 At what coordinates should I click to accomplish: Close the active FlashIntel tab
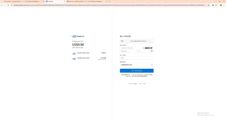[x=64, y=1]
